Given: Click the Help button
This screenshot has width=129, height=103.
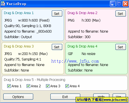Looking at the screenshot, I should [x=101, y=96].
